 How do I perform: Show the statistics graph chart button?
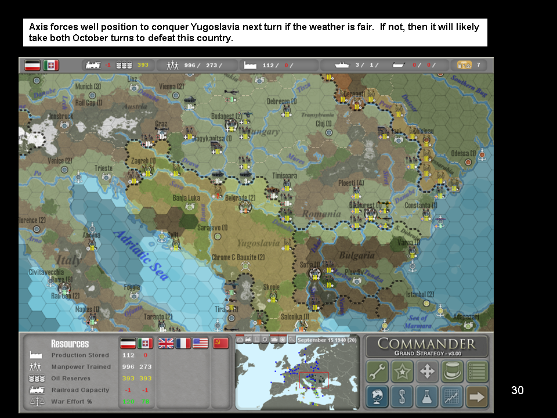click(453, 397)
